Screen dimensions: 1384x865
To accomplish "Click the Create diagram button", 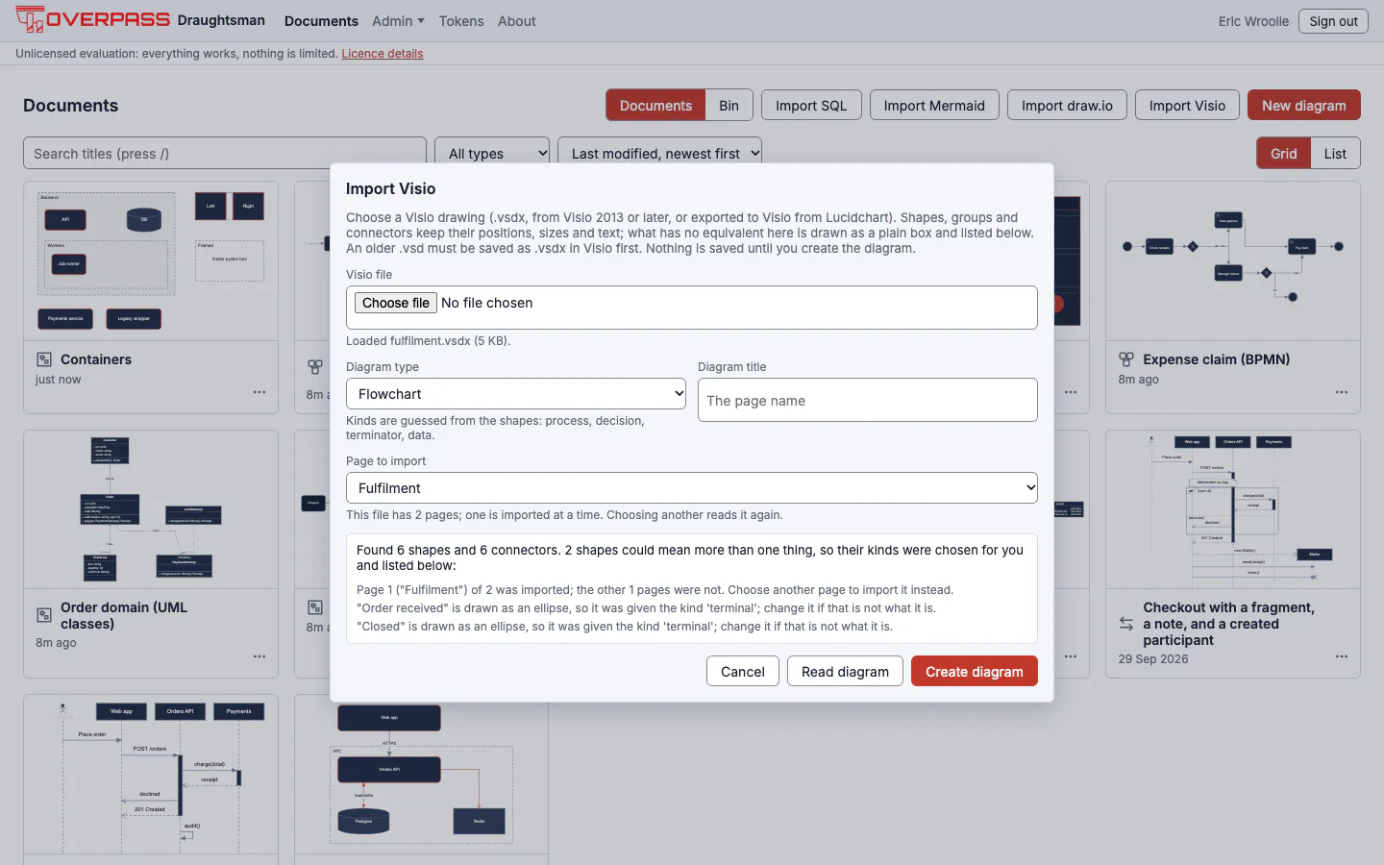I will coord(975,672).
